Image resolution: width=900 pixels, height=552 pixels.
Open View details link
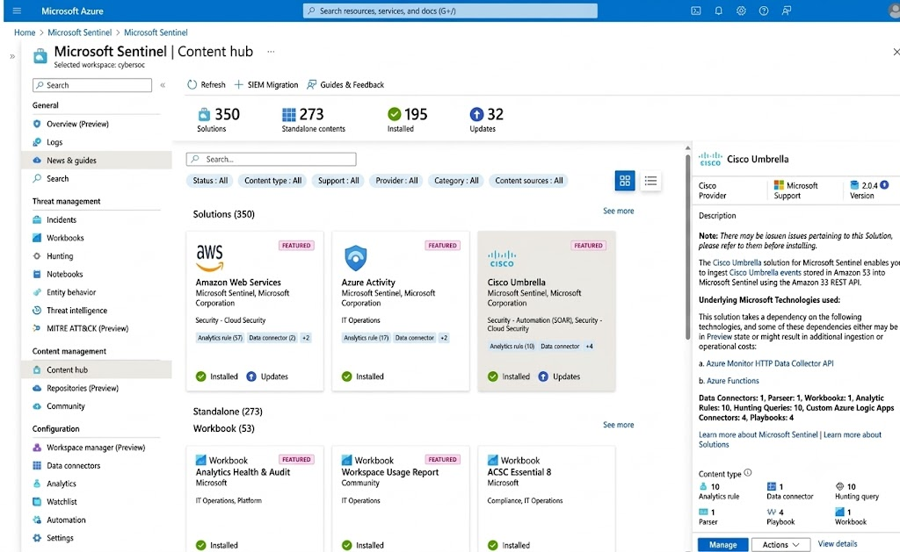(x=837, y=543)
